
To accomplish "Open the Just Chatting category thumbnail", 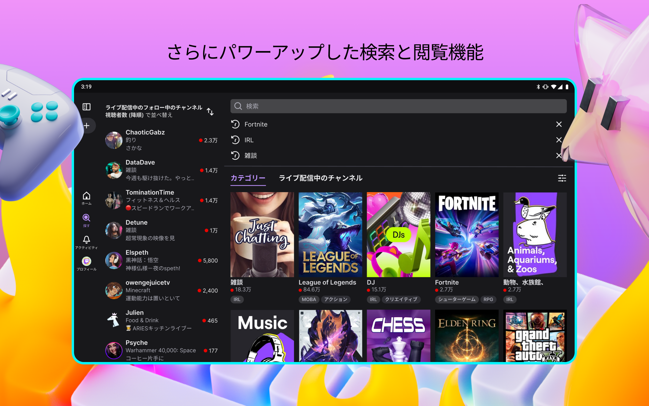I will [x=262, y=234].
